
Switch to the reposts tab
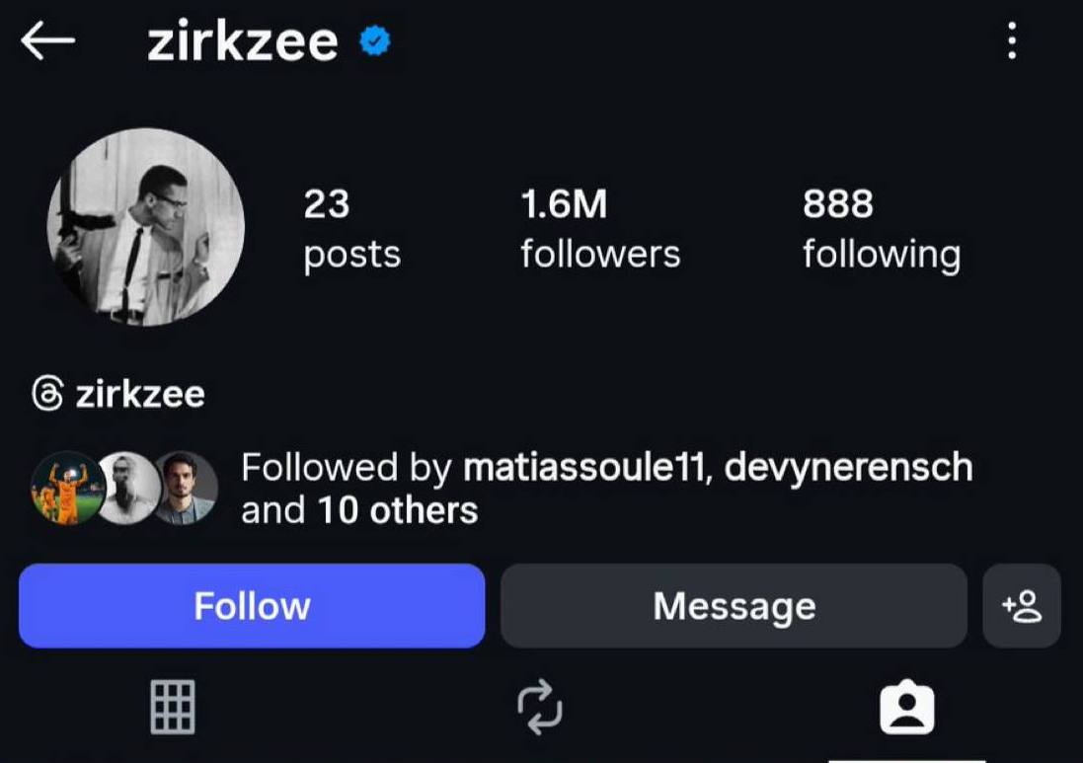click(x=540, y=707)
